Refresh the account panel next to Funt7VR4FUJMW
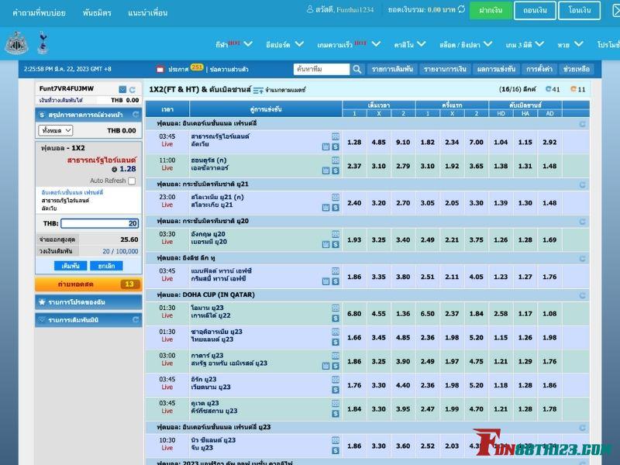The width and height of the screenshot is (620, 465). (133, 90)
